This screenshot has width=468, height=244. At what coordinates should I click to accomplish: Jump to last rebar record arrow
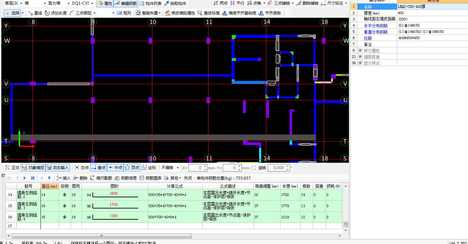point(33,178)
